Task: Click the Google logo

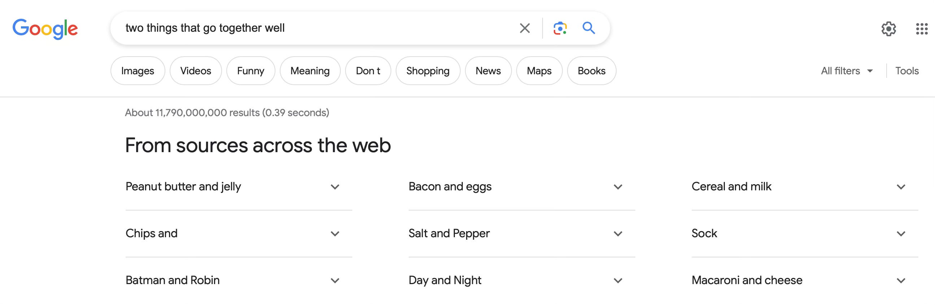Action: [45, 28]
